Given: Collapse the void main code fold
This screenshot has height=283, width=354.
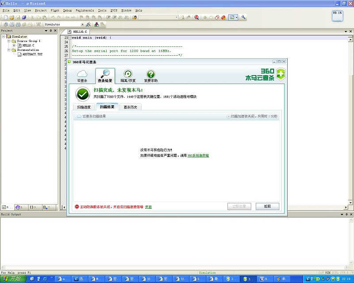Looking at the screenshot, I should (x=70, y=38).
